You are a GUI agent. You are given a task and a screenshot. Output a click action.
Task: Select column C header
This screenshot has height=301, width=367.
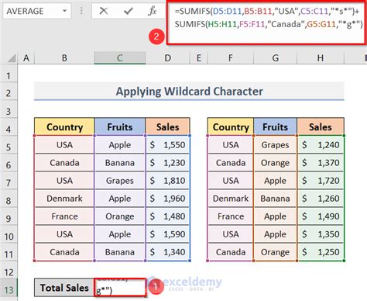coord(120,58)
